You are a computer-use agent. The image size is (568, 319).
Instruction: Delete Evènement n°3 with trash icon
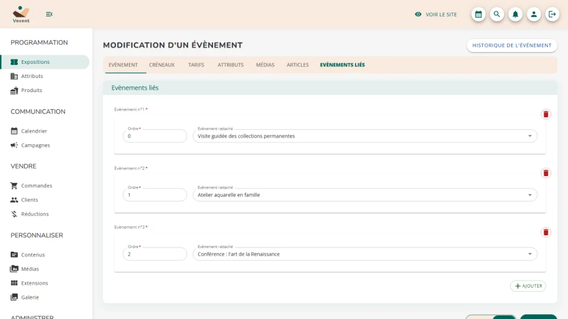(x=546, y=232)
